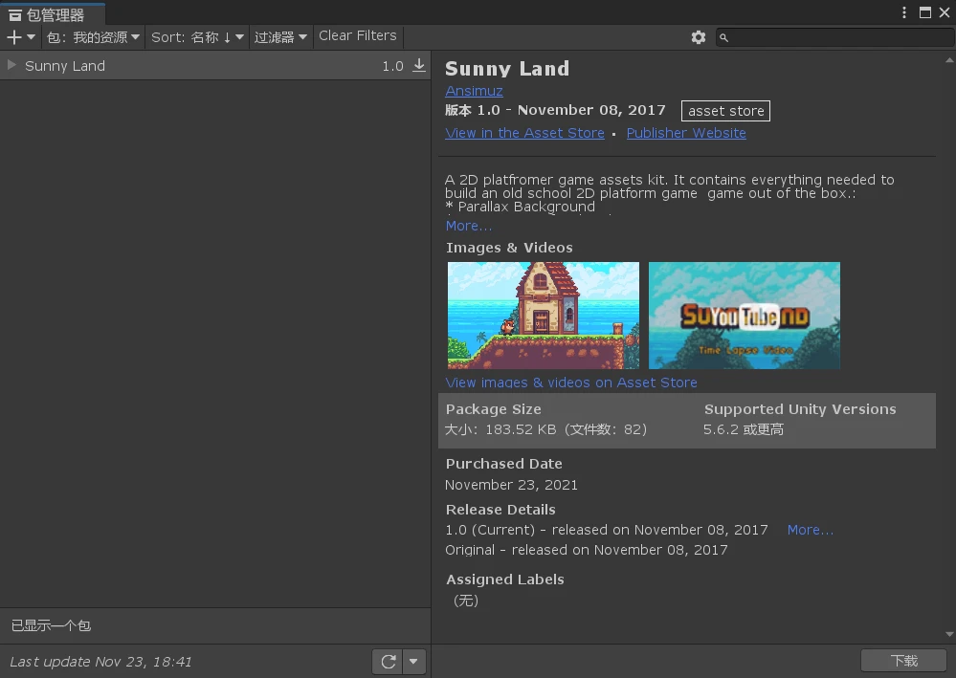Select the 包管理器 window tab
This screenshot has width=956, height=678.
53,14
